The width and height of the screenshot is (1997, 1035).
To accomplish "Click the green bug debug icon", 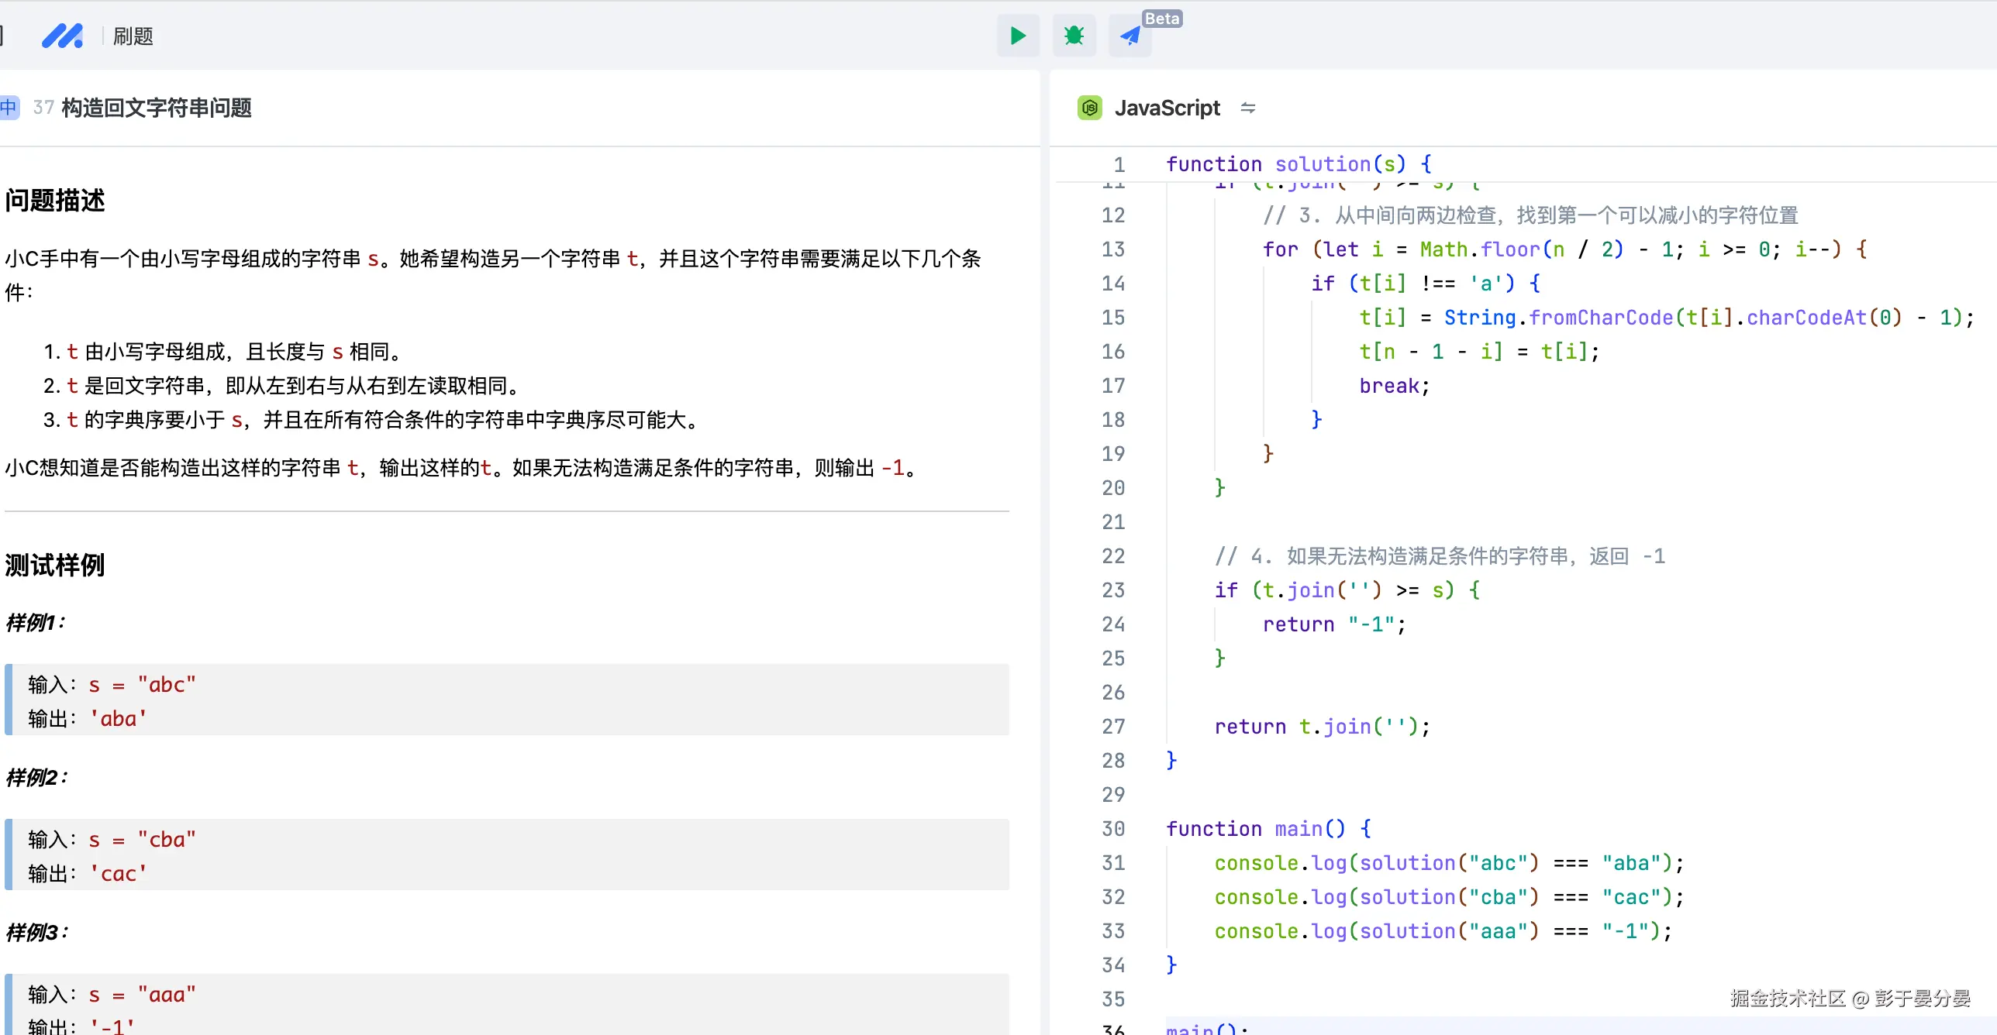I will 1074,36.
